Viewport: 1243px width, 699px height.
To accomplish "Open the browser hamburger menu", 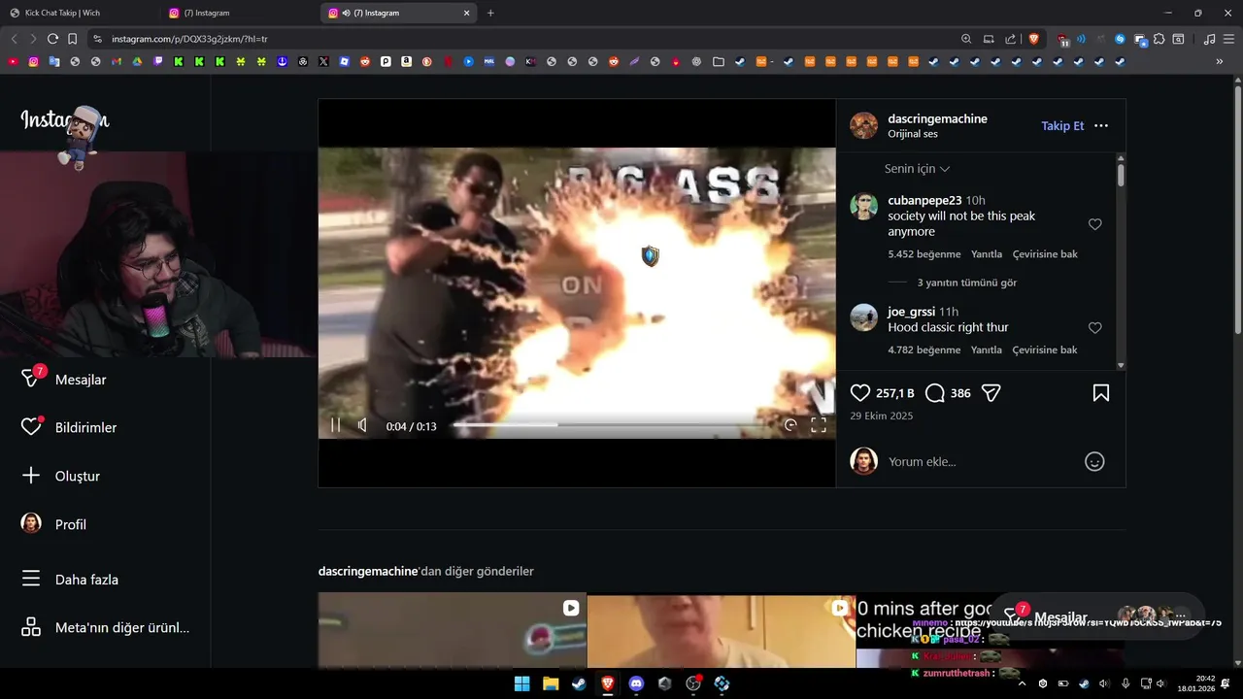I will pos(1228,39).
